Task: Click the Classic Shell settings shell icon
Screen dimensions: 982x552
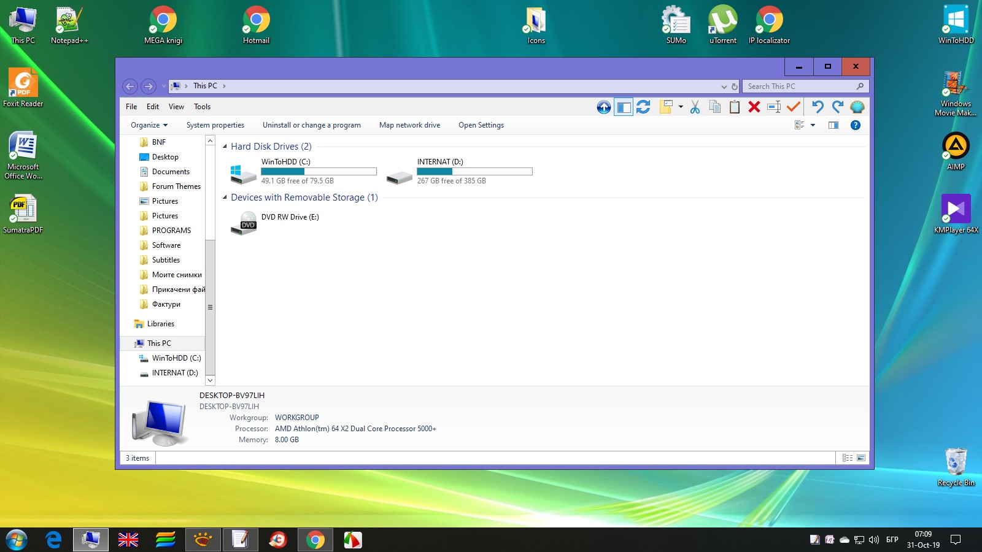Action: pyautogui.click(x=857, y=107)
